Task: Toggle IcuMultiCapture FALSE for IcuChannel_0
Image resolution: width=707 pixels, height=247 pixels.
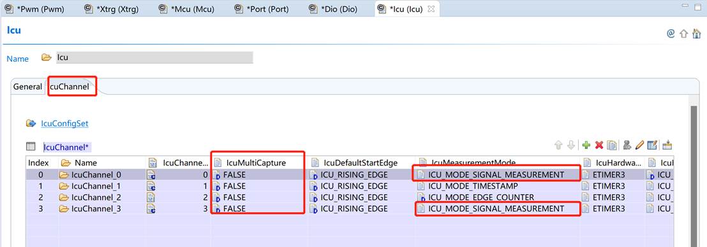Action: pos(258,174)
